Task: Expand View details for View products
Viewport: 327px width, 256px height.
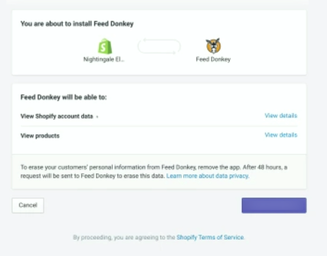Action: click(280, 135)
